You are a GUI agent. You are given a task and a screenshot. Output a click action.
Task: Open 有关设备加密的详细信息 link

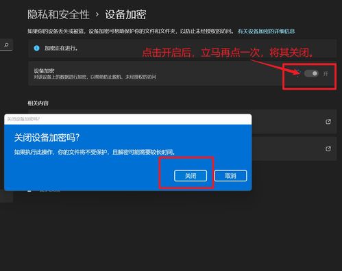tap(266, 31)
